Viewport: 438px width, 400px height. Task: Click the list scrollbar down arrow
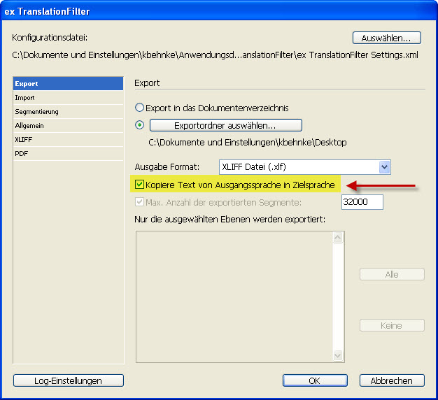click(x=338, y=355)
